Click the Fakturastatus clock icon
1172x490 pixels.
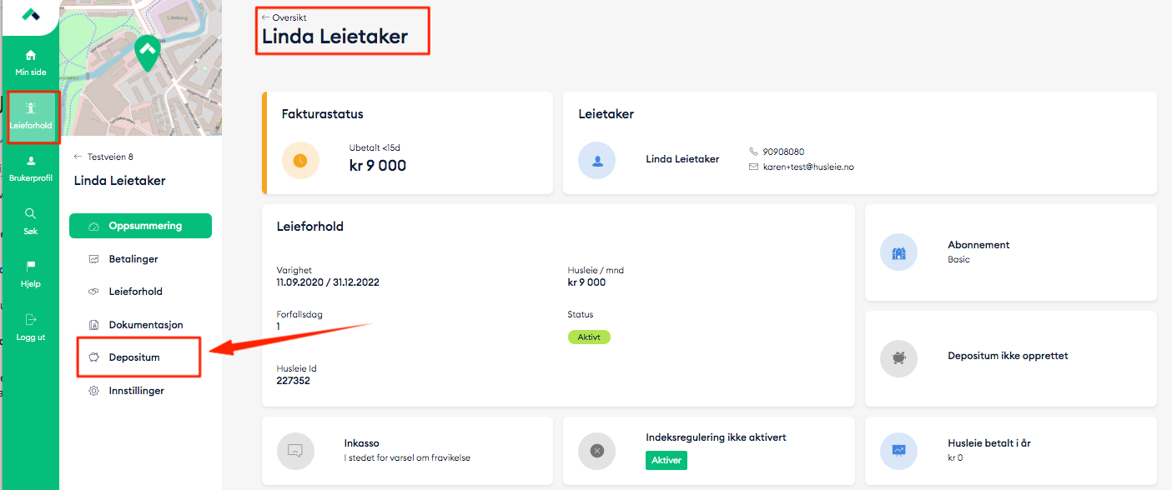point(300,161)
